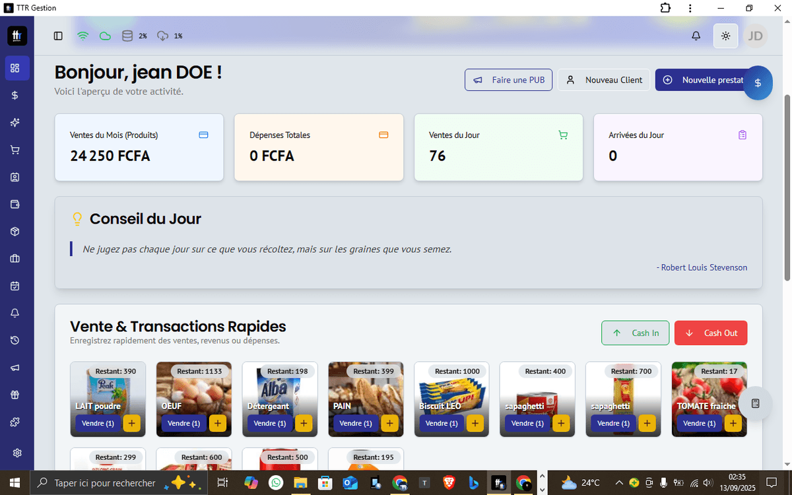Click the Nouveau Client button
The height and width of the screenshot is (495, 792).
click(x=603, y=80)
